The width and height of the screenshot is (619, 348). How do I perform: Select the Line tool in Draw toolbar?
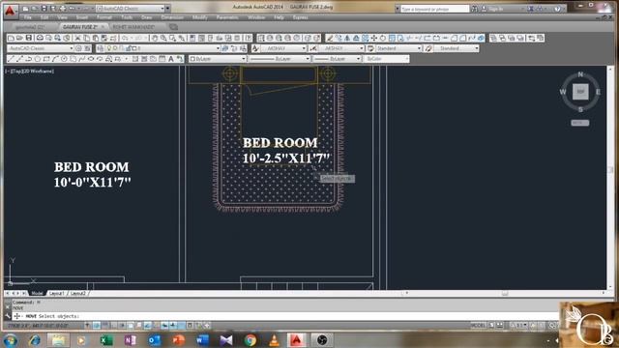coord(11,59)
